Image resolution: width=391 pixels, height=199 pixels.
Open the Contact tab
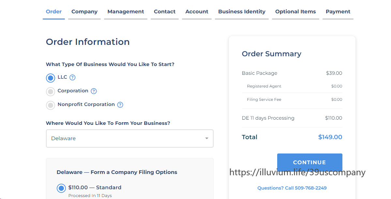165,12
